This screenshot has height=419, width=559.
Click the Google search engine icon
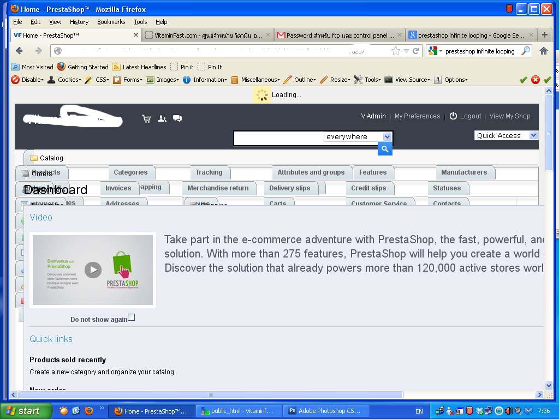click(433, 51)
